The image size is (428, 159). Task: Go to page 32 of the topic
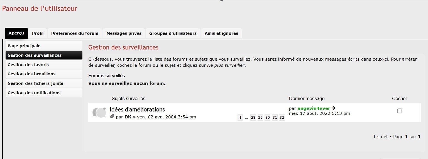coord(282,118)
